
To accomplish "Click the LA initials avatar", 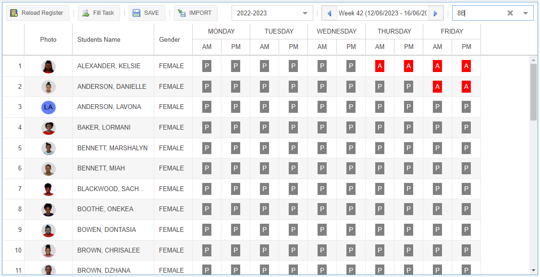I will (x=49, y=107).
